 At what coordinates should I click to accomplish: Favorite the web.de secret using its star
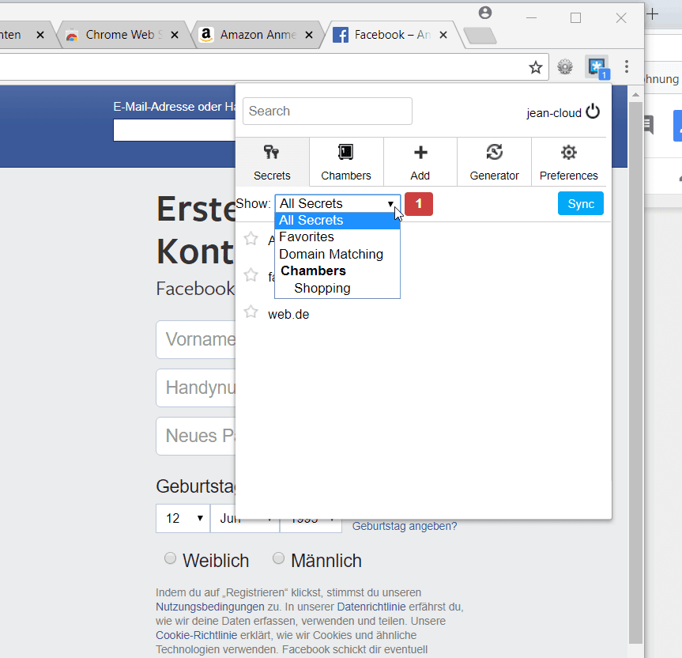point(251,312)
